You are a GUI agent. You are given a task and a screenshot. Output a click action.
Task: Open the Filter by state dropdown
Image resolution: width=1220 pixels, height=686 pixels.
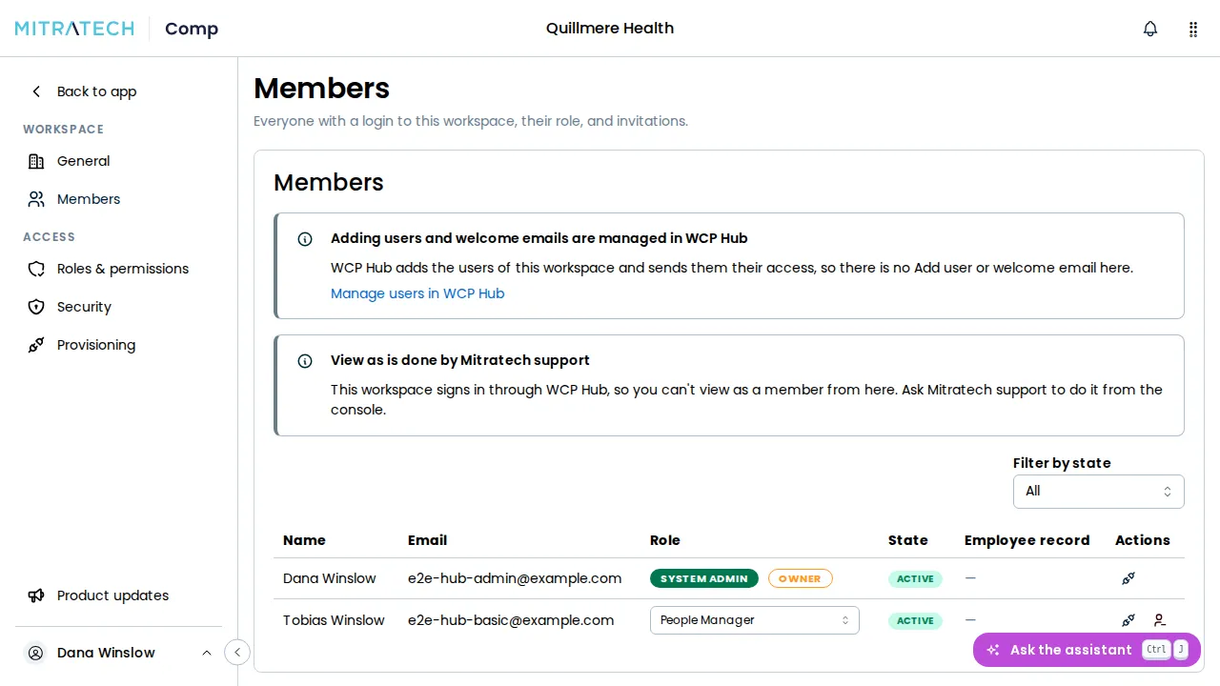(1098, 492)
